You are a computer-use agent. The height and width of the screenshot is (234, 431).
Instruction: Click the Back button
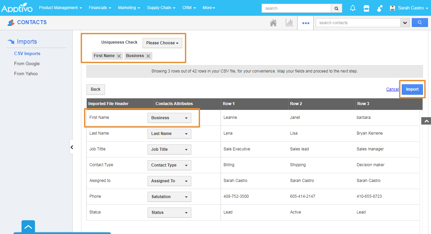[95, 89]
